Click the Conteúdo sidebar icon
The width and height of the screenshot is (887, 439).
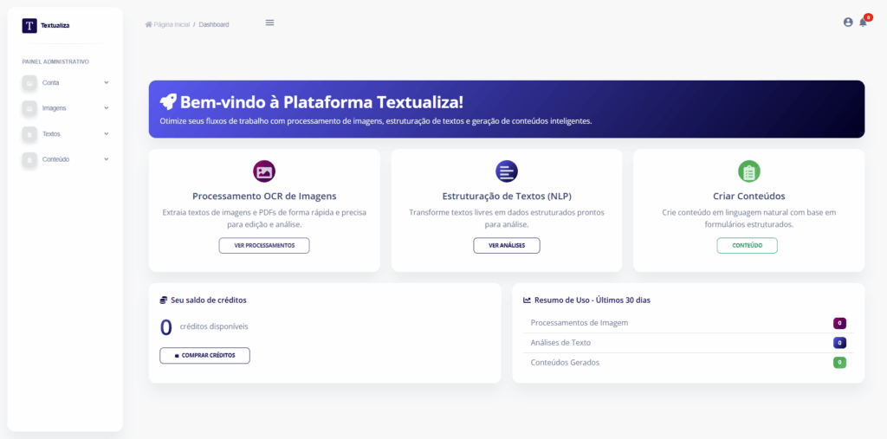[29, 159]
